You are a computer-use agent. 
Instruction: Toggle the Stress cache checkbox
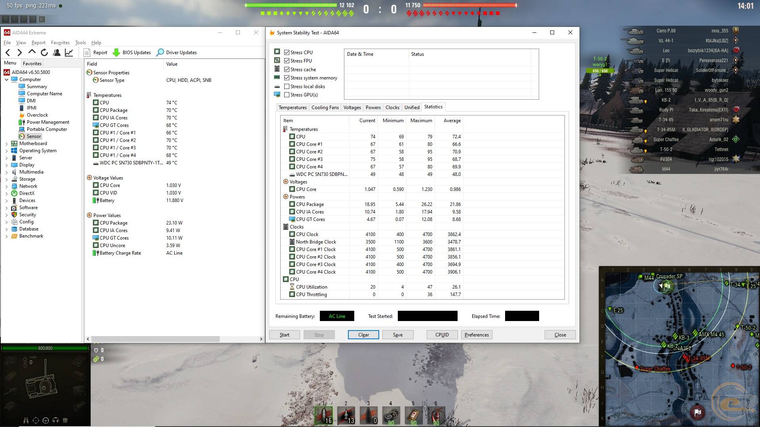287,70
